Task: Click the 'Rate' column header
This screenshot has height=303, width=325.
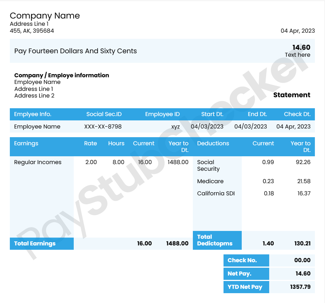Action: (91, 144)
